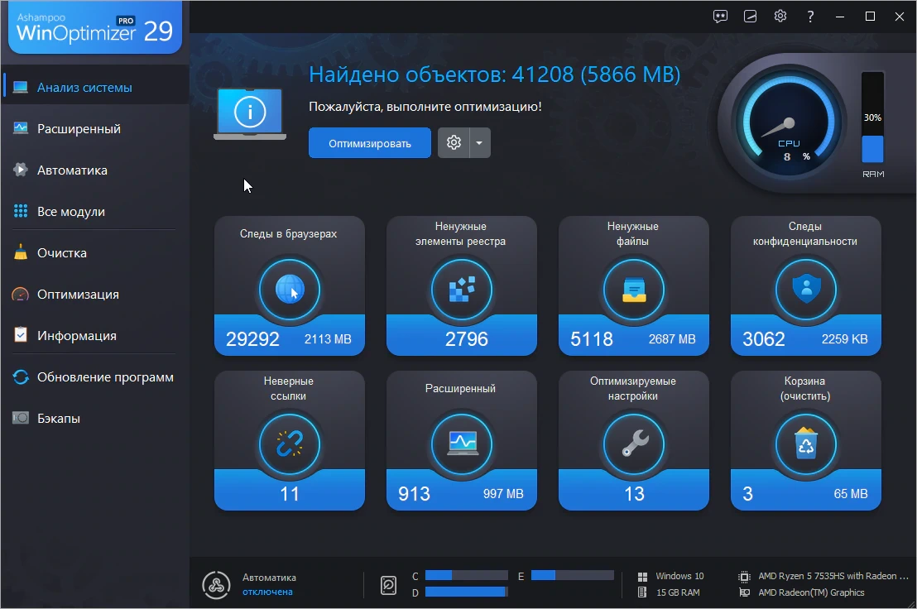Click the Оптимизировать button
This screenshot has height=609, width=917.
(370, 143)
